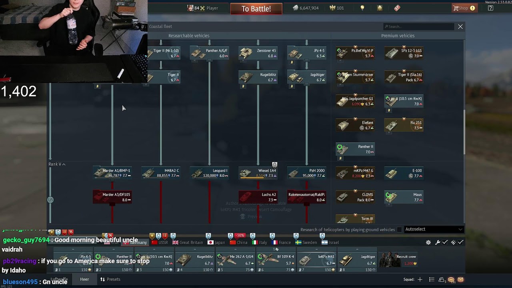This screenshot has height=288, width=512.
Task: Switch to Israel nation tab
Action: (x=330, y=242)
